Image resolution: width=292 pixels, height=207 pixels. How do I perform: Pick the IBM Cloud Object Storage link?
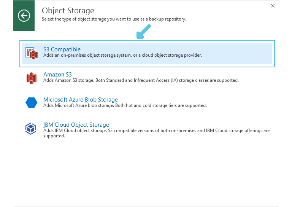click(76, 125)
